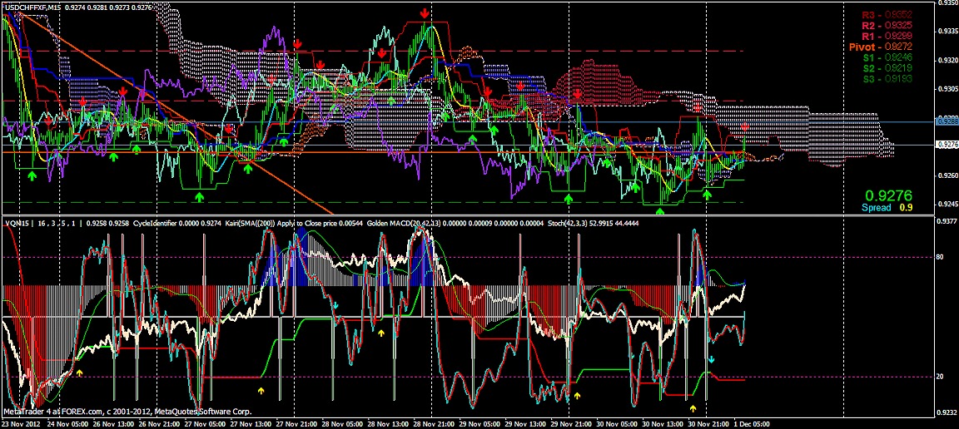959x429 pixels.
Task: Click the Stoch(42,3,3) indicator label
Action: [567, 224]
